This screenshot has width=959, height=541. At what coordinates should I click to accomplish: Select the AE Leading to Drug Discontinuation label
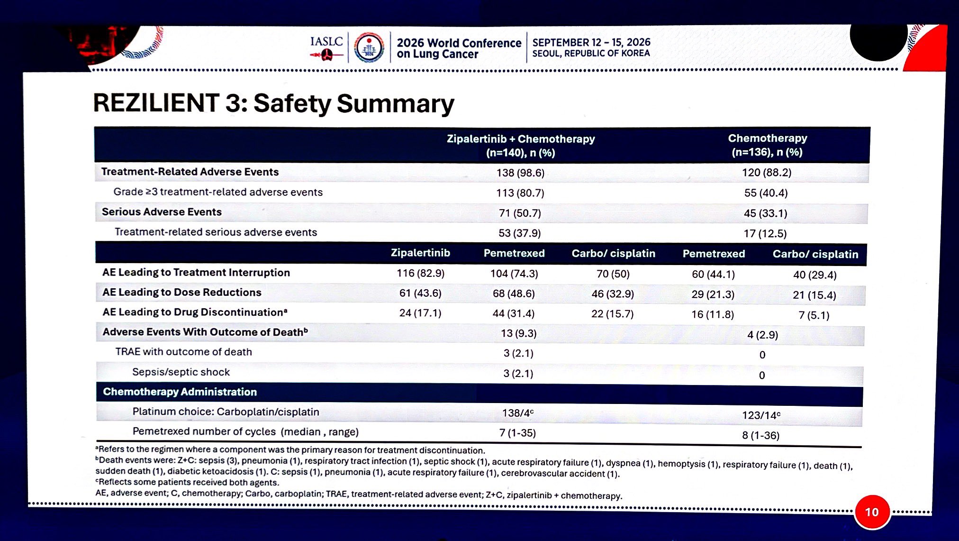(x=195, y=312)
